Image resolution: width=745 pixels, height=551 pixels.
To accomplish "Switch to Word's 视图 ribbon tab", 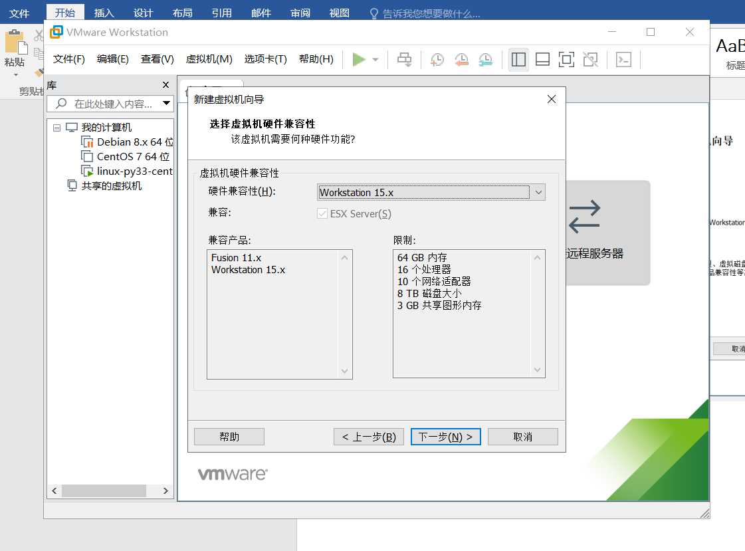I will pos(339,13).
